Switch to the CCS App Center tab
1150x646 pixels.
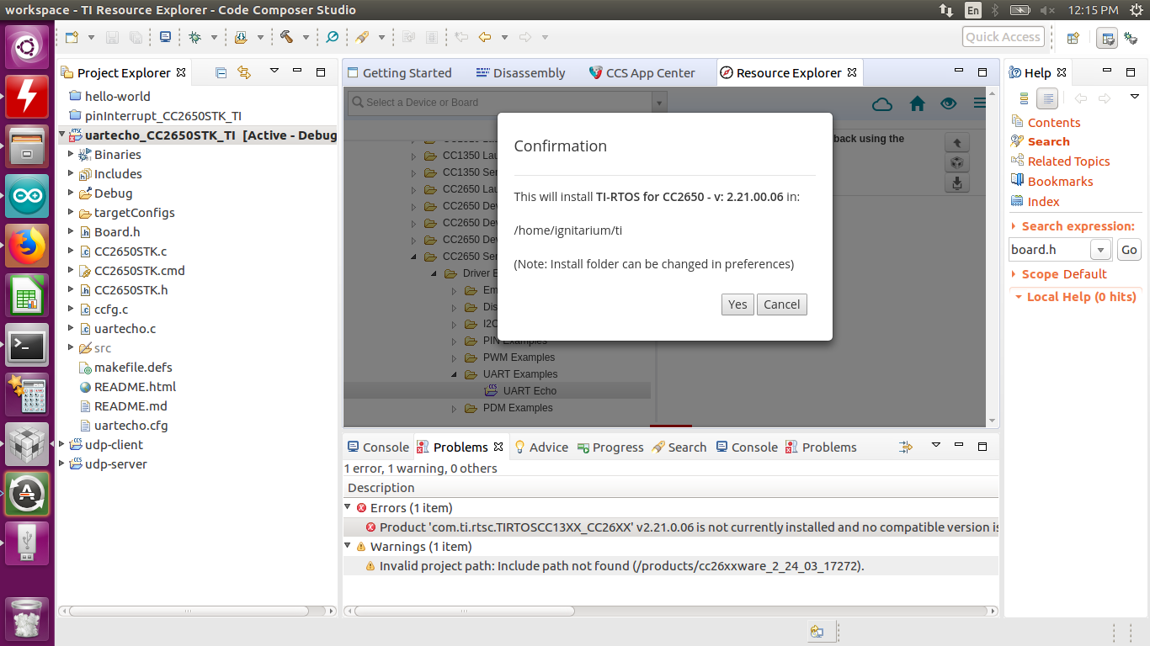pyautogui.click(x=642, y=73)
